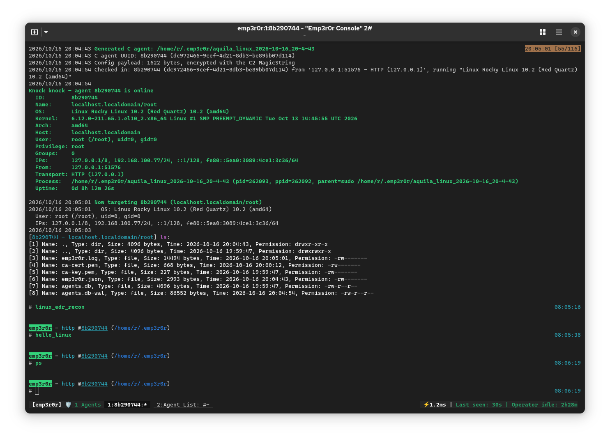The height and width of the screenshot is (441, 610).
Task: Click the 08:05:16 timestamp
Action: click(568, 307)
